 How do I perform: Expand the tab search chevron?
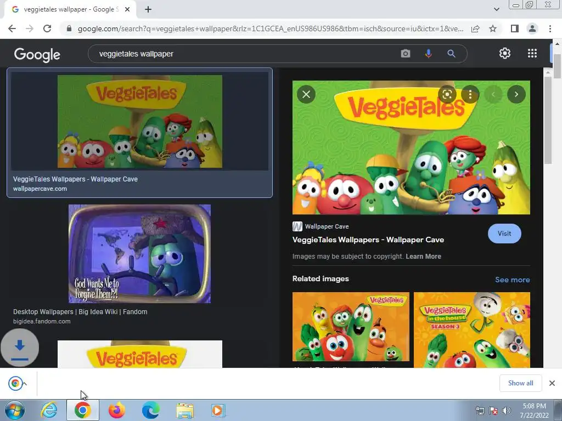pyautogui.click(x=496, y=9)
